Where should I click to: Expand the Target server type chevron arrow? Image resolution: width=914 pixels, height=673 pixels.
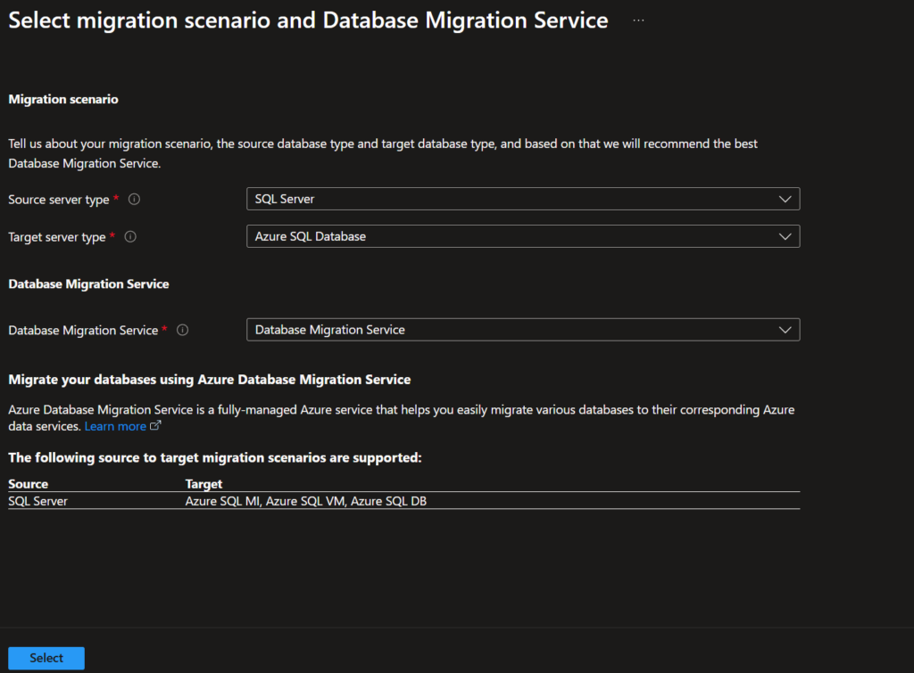785,236
